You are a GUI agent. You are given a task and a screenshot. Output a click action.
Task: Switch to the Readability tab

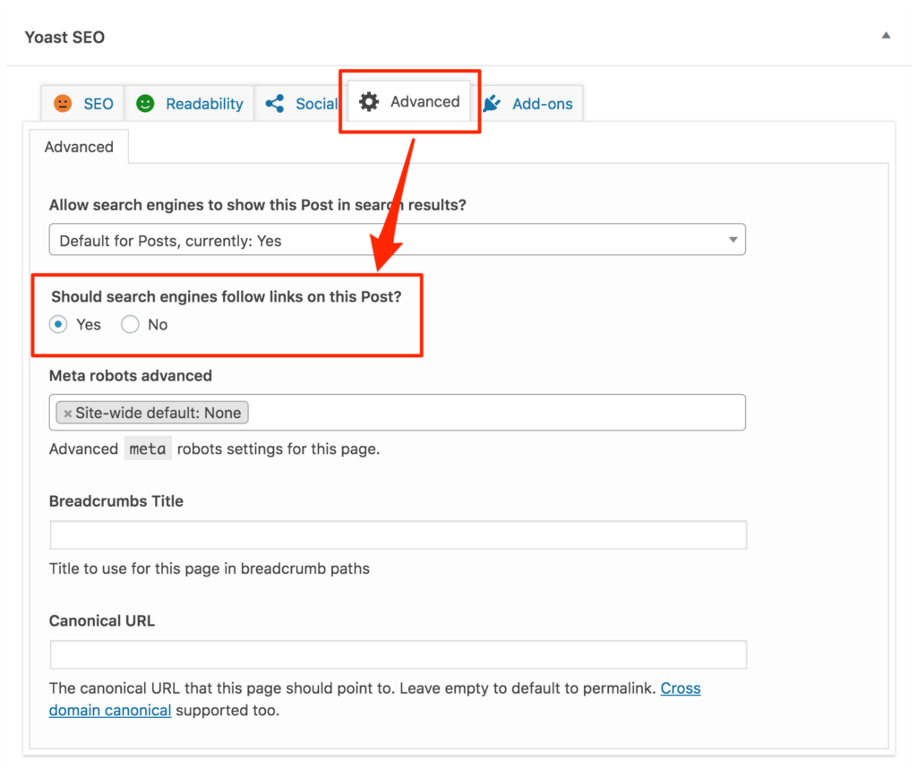[x=189, y=104]
